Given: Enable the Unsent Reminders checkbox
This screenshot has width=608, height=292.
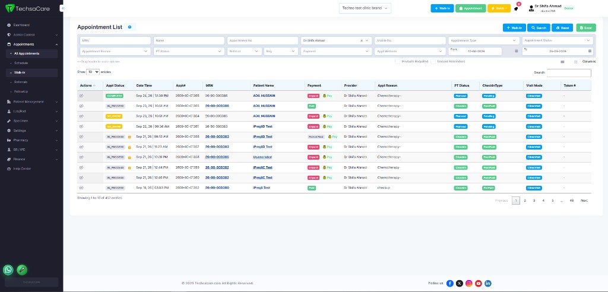Looking at the screenshot, I should pyautogui.click(x=433, y=61).
